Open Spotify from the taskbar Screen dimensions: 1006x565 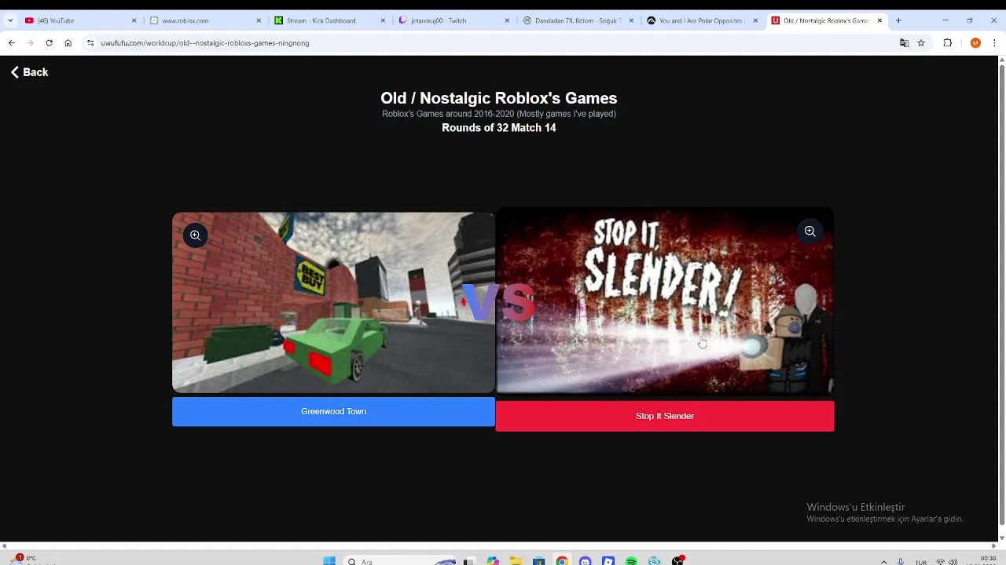pyautogui.click(x=631, y=561)
